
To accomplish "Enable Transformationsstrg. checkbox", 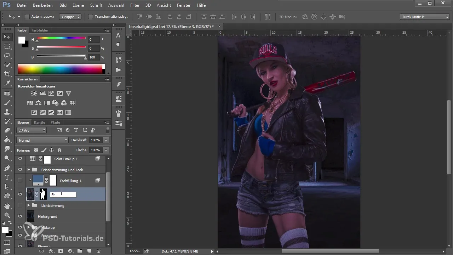I will pyautogui.click(x=90, y=17).
